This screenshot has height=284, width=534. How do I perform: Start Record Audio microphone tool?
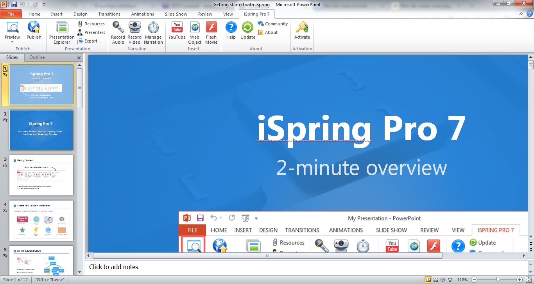[x=118, y=33]
